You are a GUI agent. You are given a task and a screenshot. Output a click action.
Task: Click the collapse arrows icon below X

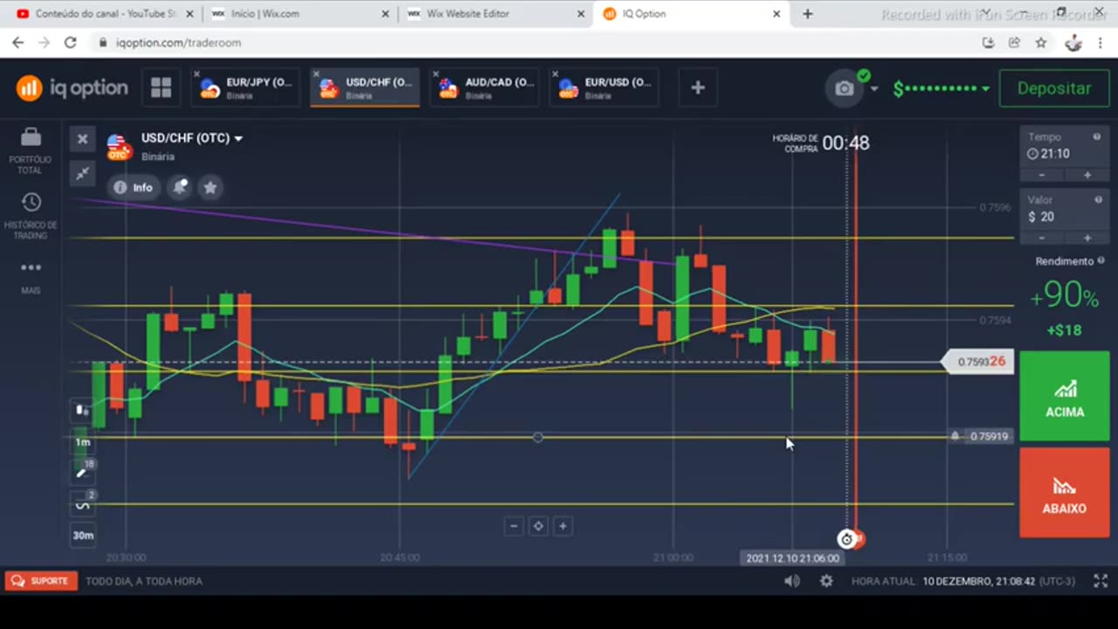82,173
